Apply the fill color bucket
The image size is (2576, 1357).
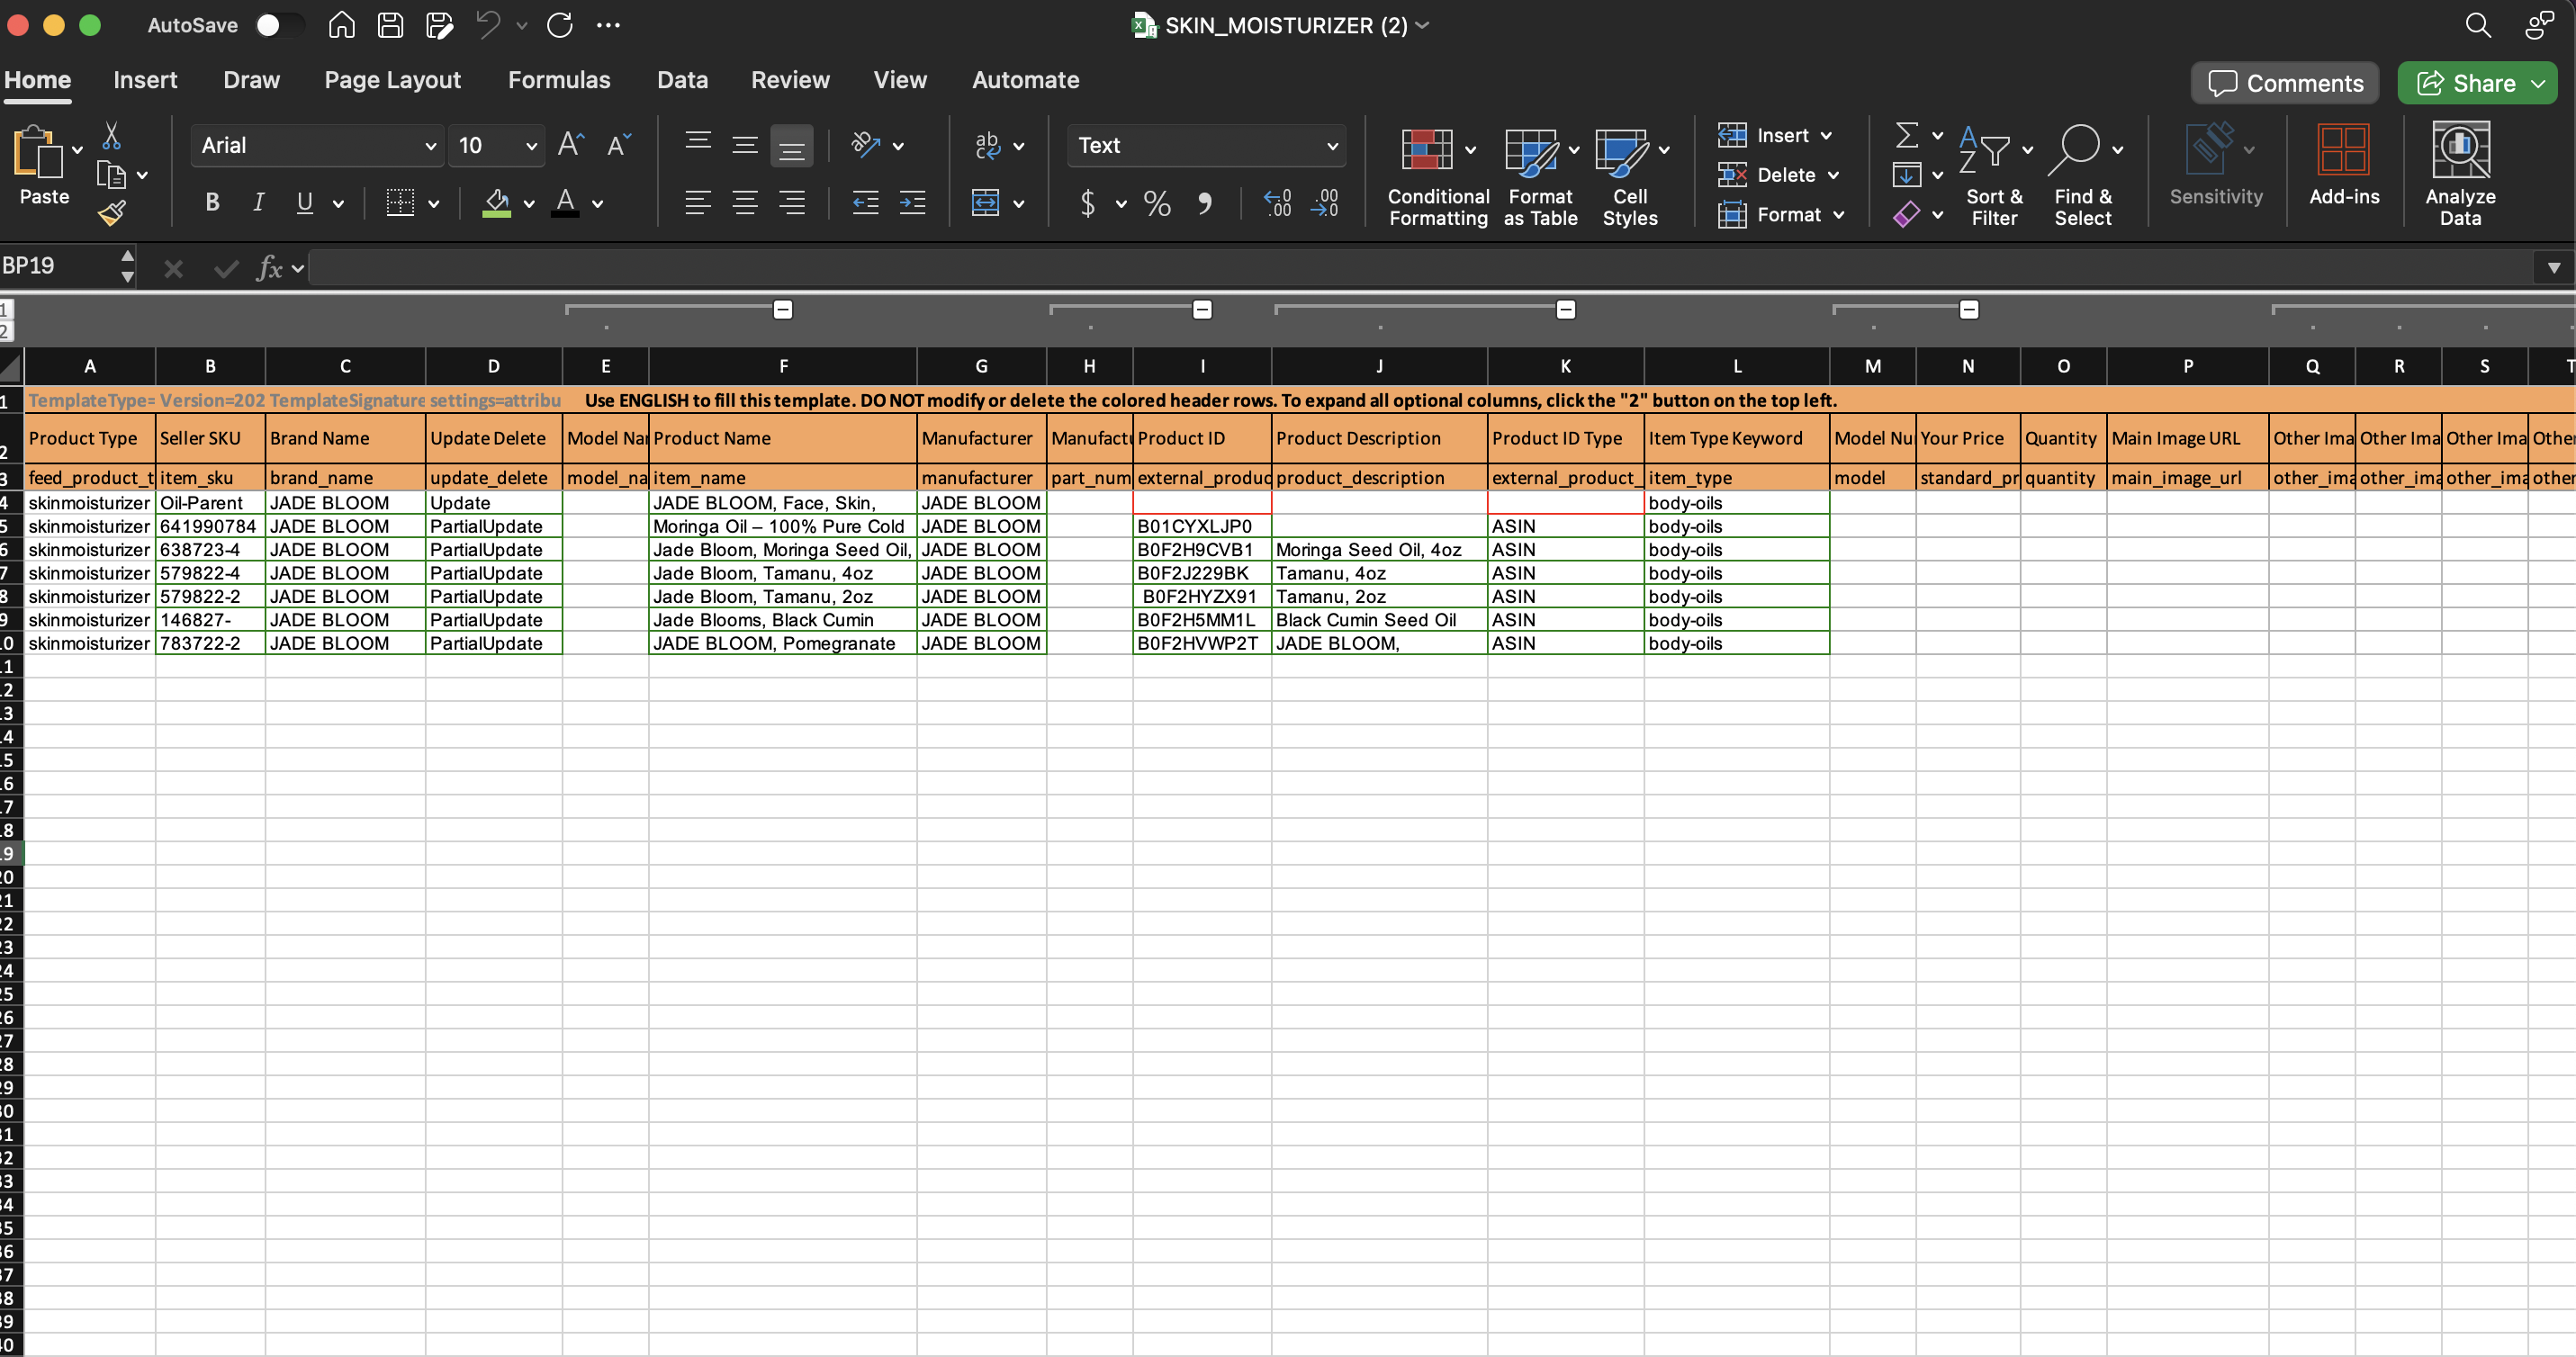click(497, 203)
